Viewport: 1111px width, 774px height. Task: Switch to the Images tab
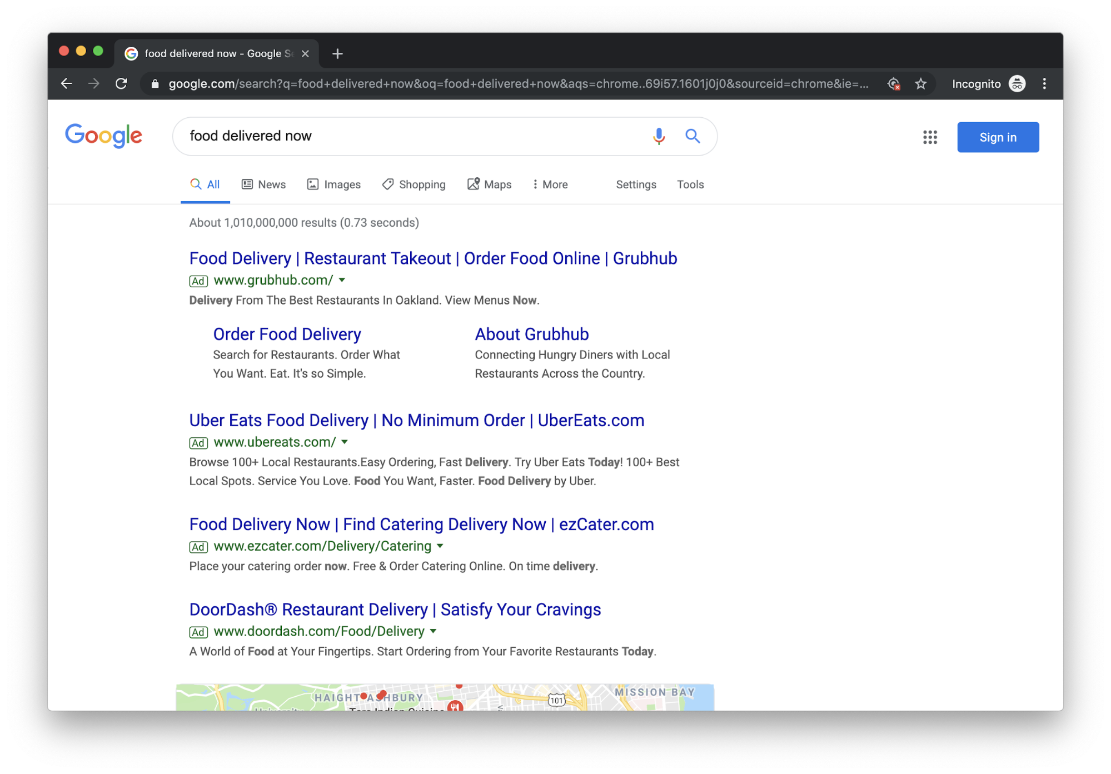point(334,184)
